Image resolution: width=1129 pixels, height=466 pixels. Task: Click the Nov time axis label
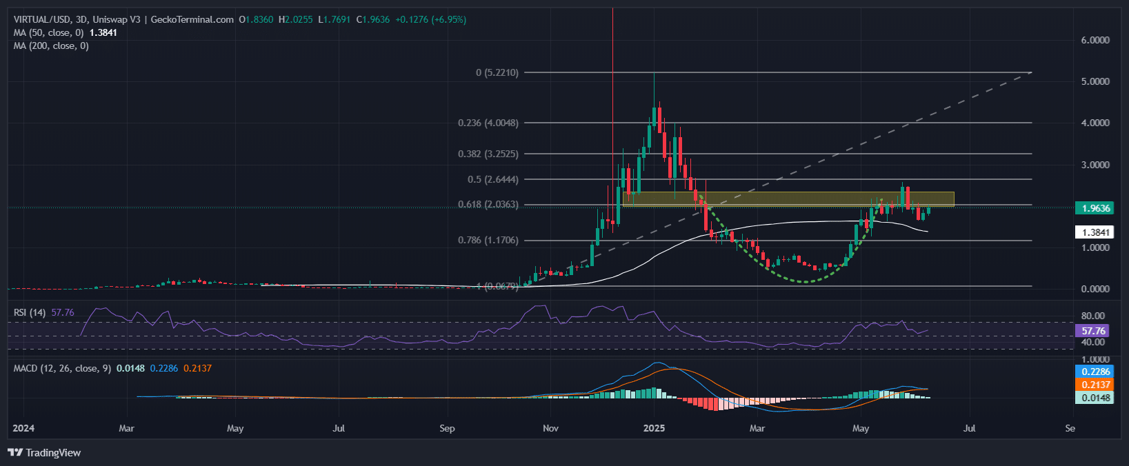click(x=550, y=428)
